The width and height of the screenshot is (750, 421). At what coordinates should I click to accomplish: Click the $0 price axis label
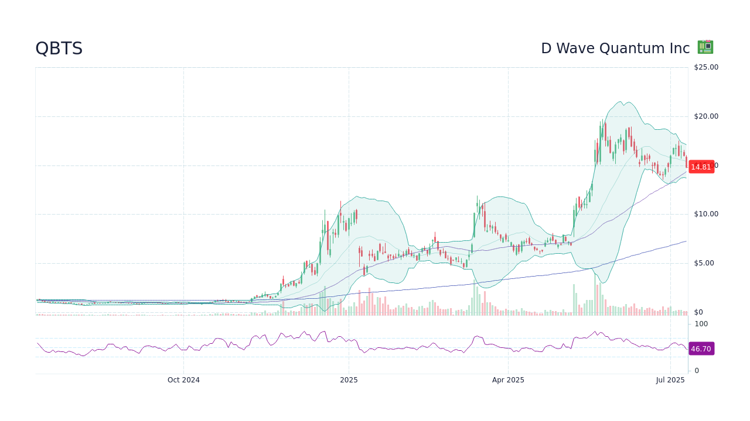pyautogui.click(x=698, y=312)
